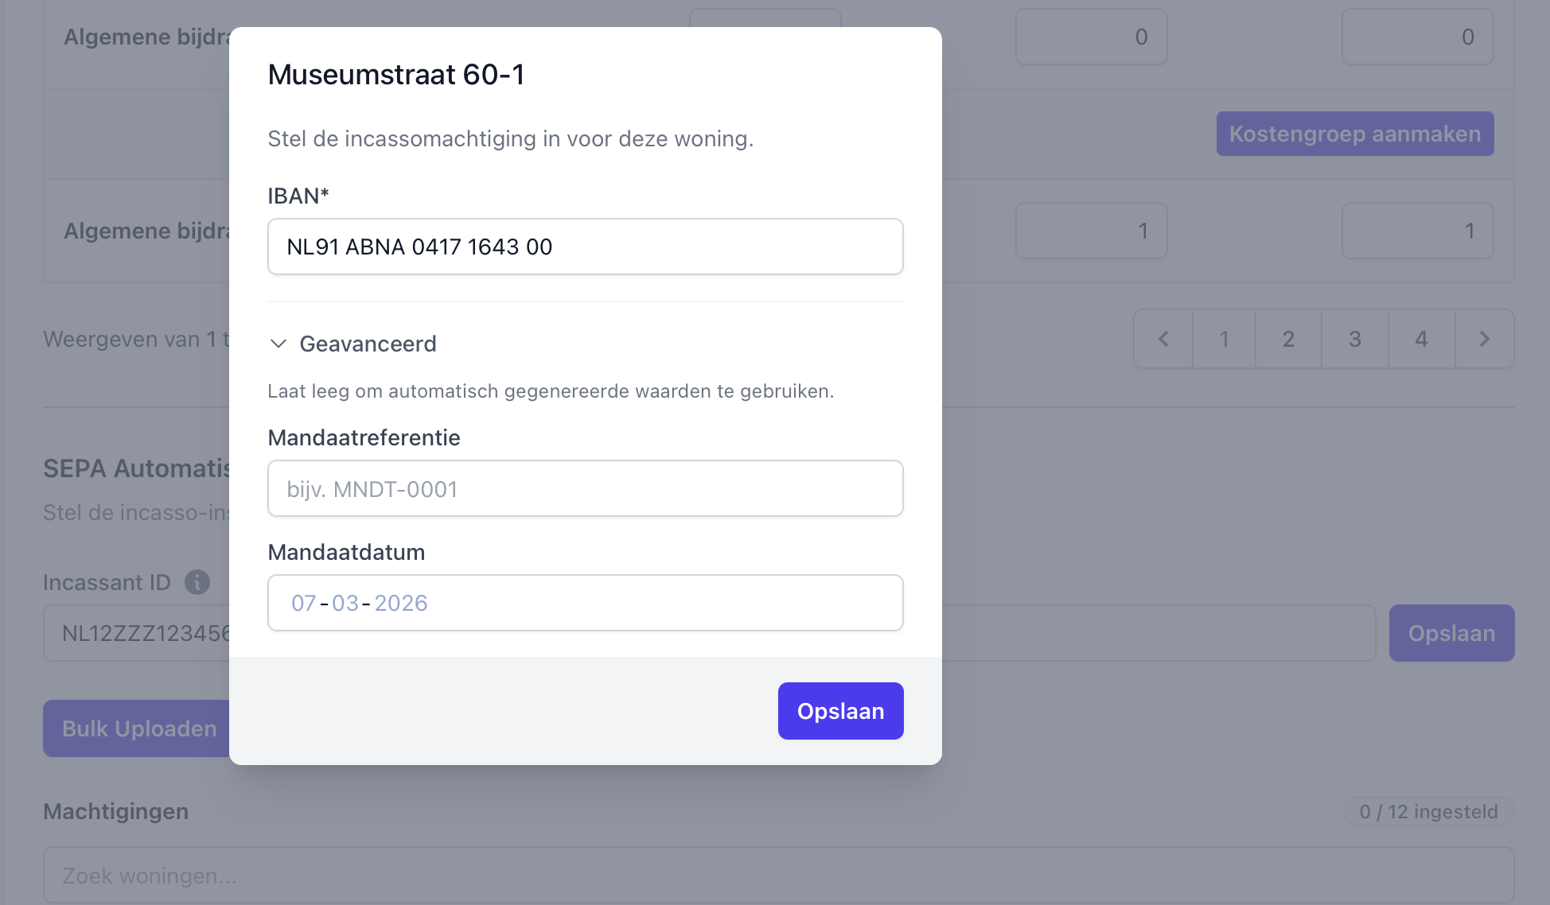1550x905 pixels.
Task: Select the year 2026 in Mandaatdatum
Action: [x=401, y=603]
